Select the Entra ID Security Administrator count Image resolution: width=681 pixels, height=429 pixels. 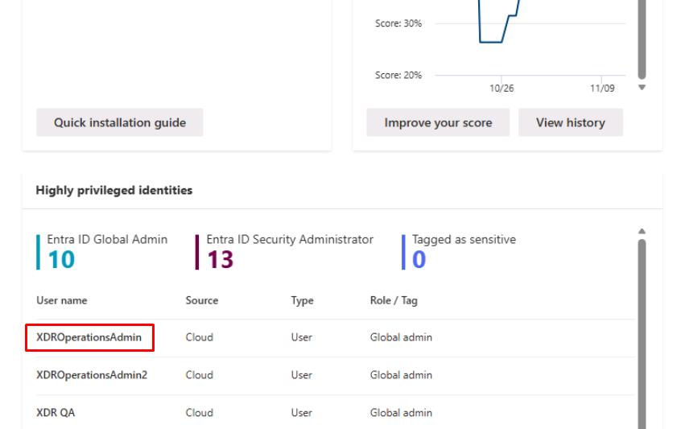[x=221, y=259]
